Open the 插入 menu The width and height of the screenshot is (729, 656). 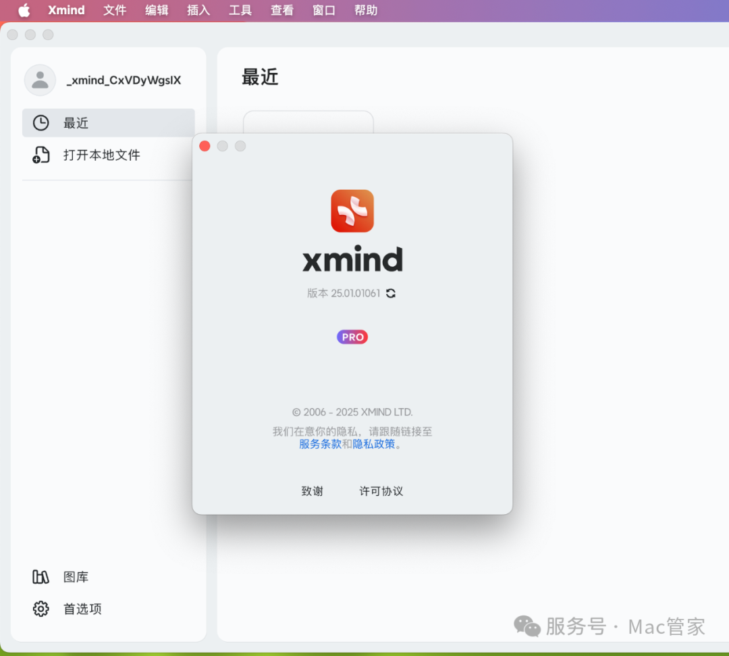point(198,10)
